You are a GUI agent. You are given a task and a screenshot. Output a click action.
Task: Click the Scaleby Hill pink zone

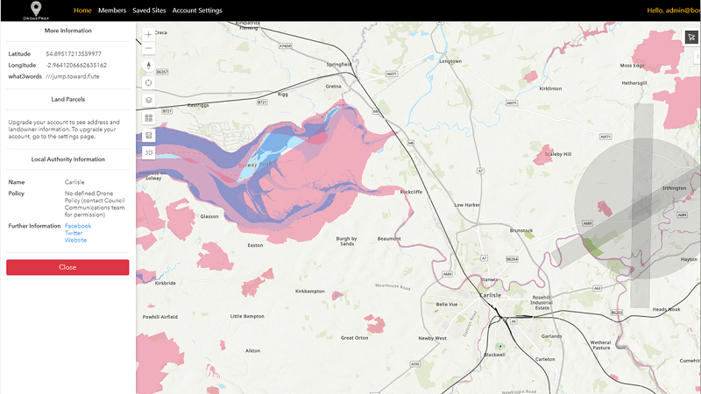(x=544, y=155)
